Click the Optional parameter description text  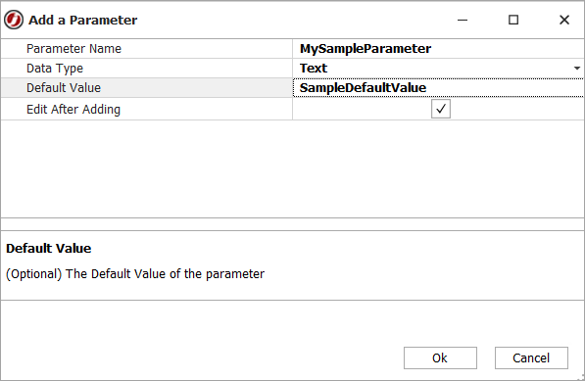tap(135, 274)
